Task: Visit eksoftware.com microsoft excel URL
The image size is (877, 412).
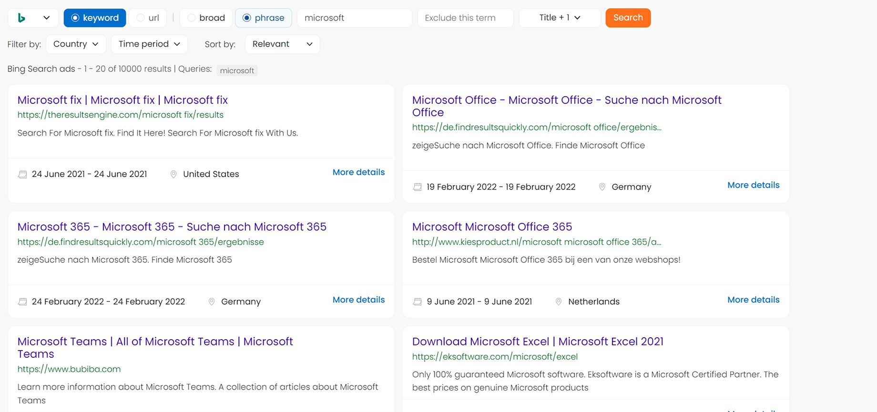Action: (495, 357)
